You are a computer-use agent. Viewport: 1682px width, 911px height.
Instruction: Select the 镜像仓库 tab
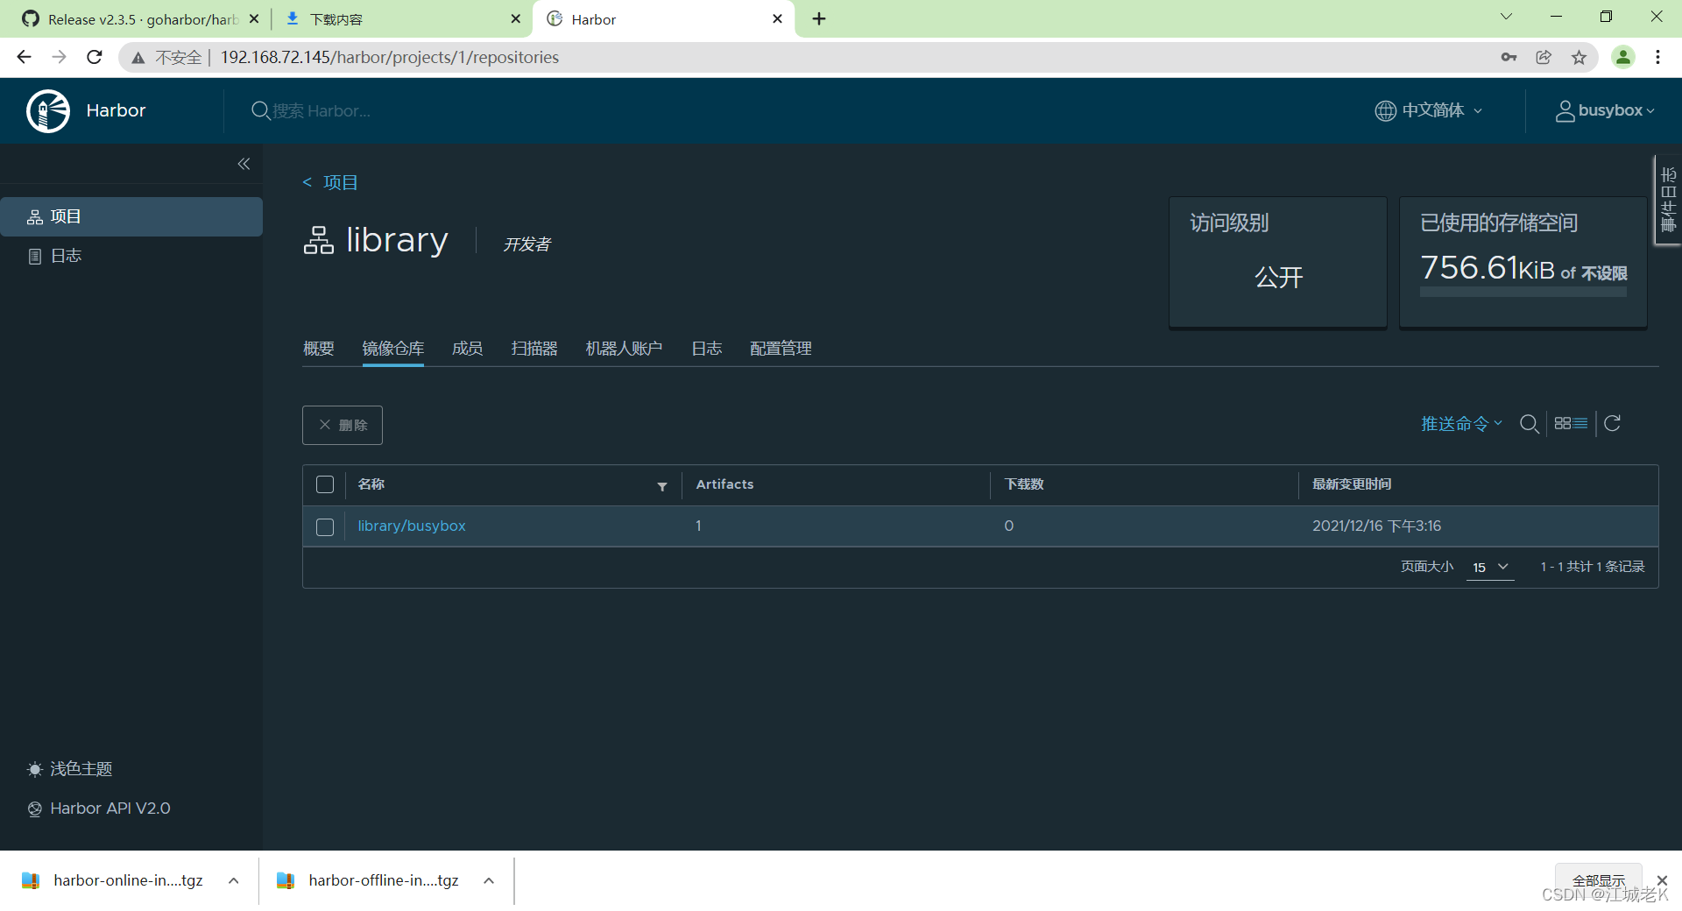click(392, 349)
